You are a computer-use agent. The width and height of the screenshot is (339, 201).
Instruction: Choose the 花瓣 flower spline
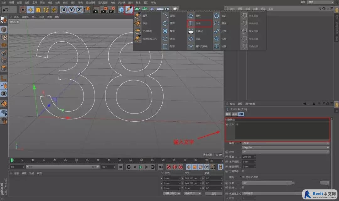[221, 39]
